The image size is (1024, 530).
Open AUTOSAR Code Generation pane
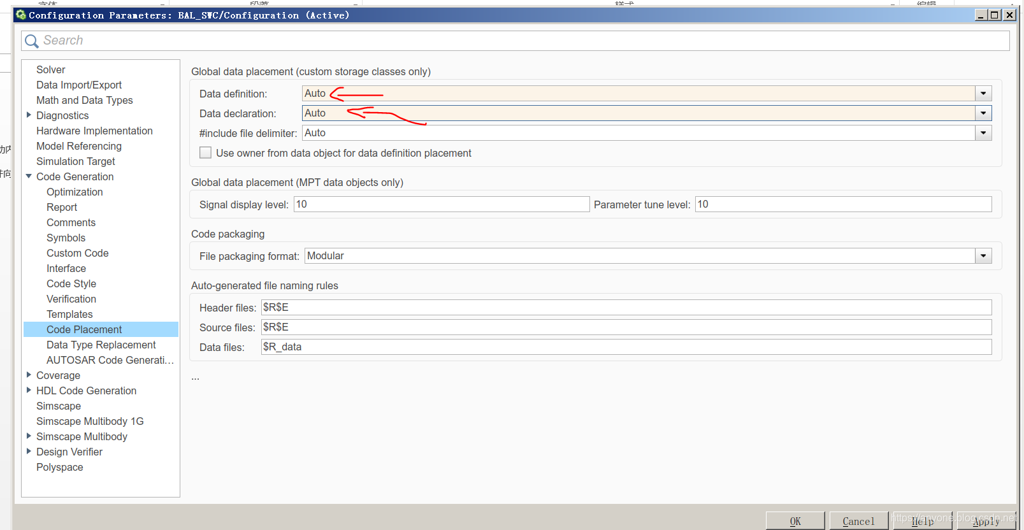(x=110, y=360)
